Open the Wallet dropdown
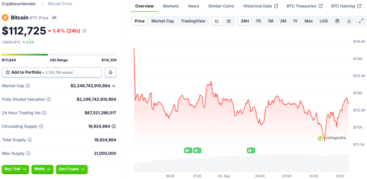 coord(42,169)
